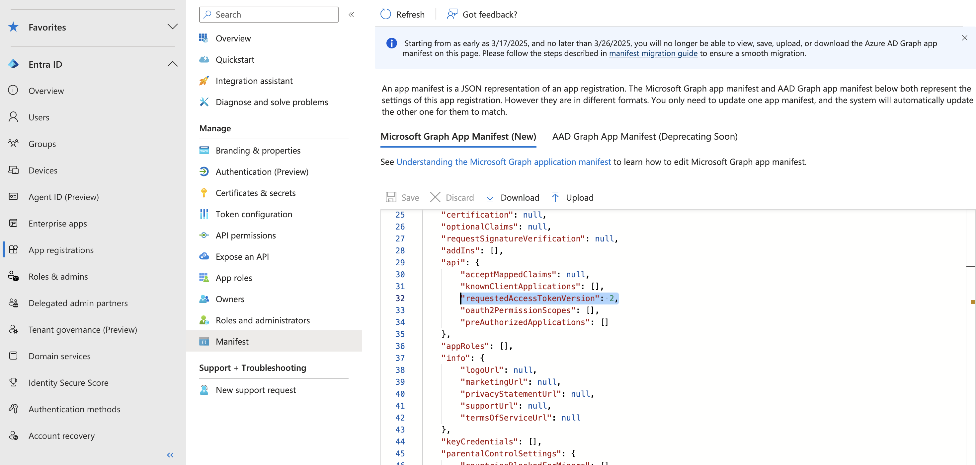Image resolution: width=976 pixels, height=465 pixels.
Task: Select Certificates & secrets
Action: click(256, 193)
